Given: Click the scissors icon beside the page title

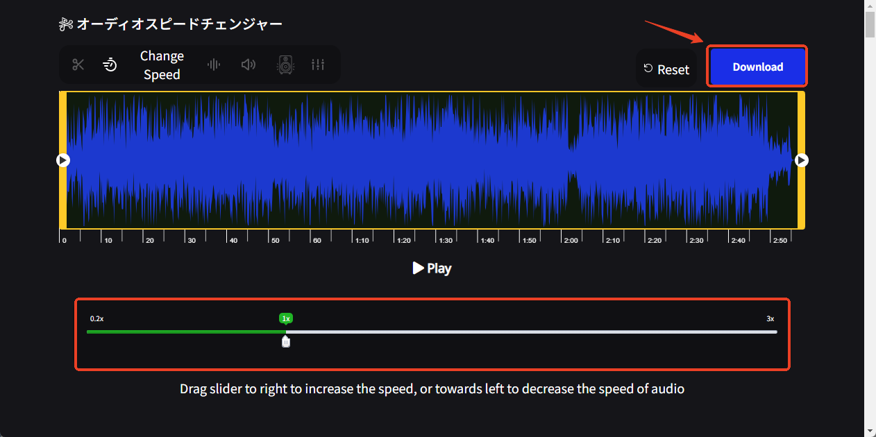Looking at the screenshot, I should pyautogui.click(x=65, y=23).
